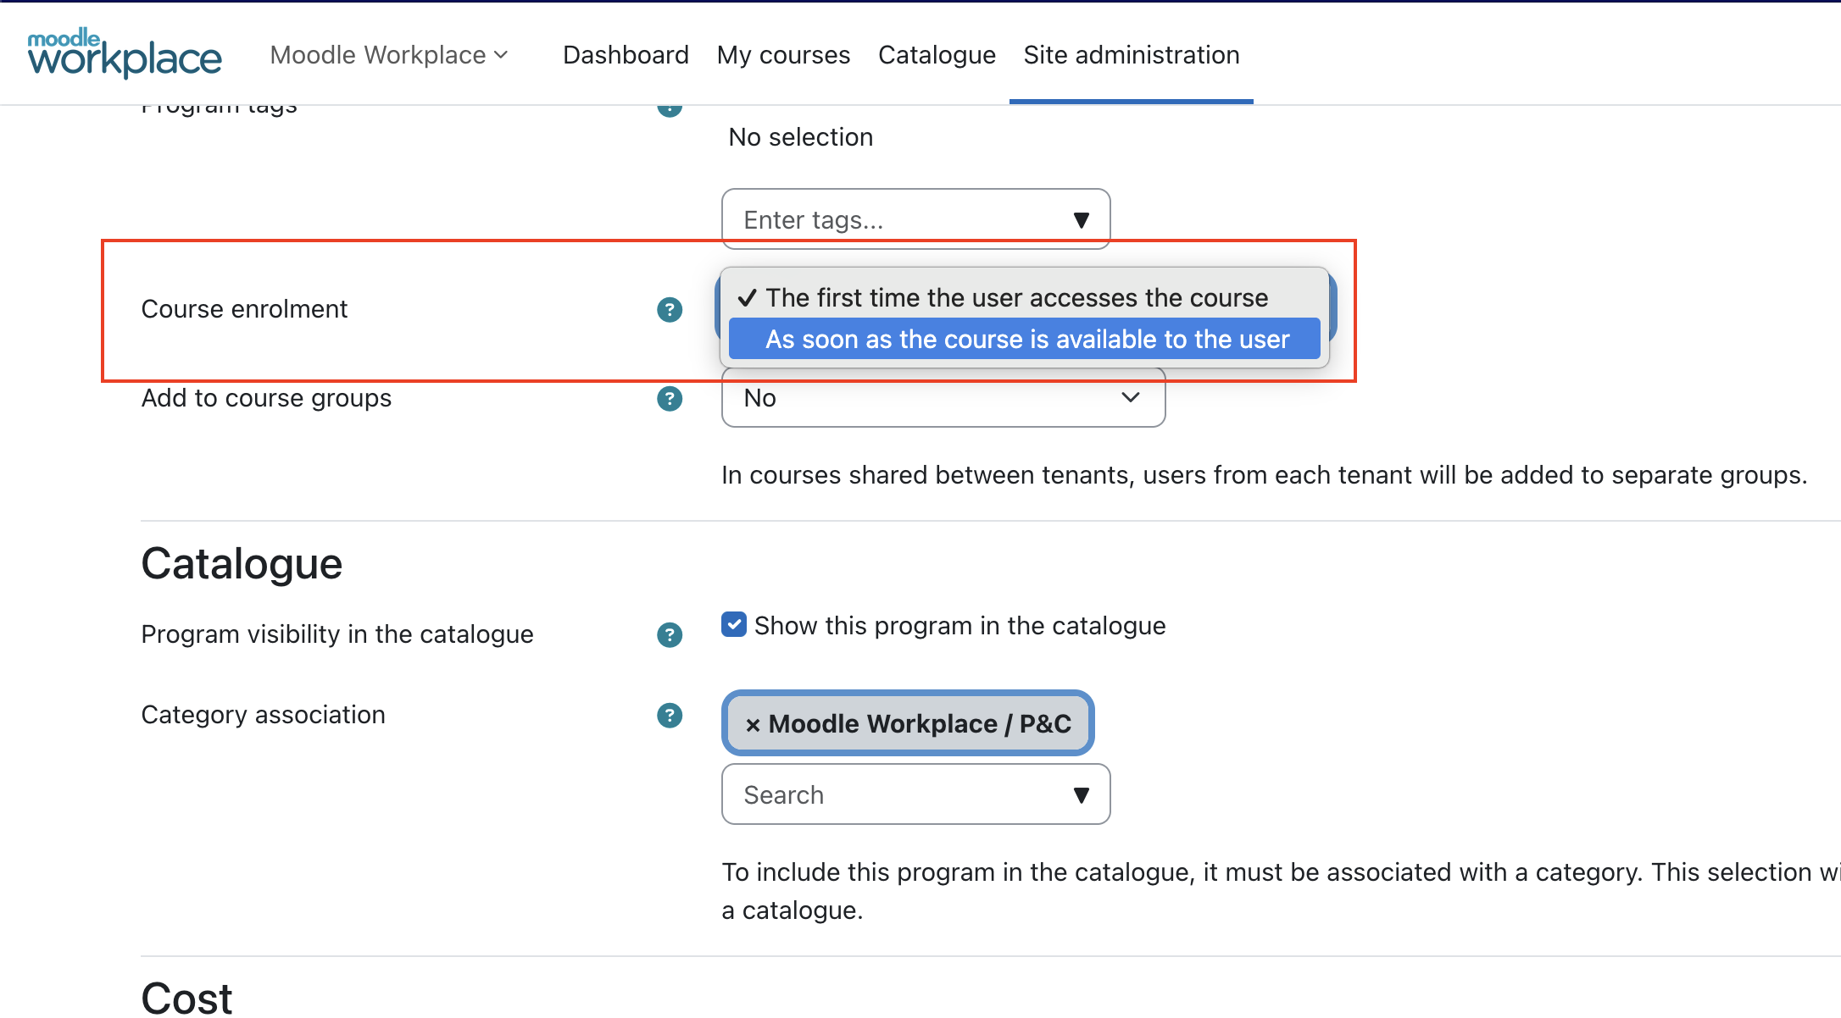Uncheck Show this program in the catalogue
The image size is (1841, 1018).
click(734, 625)
